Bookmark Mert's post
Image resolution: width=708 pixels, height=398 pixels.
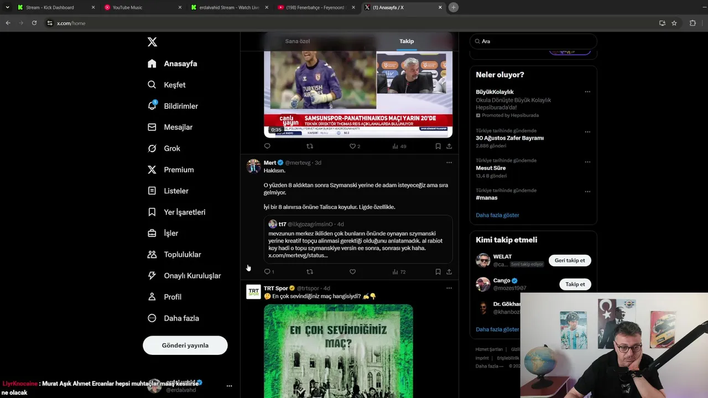(x=438, y=272)
